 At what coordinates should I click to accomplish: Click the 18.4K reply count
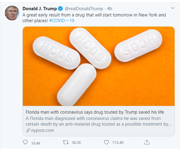tap(36, 143)
